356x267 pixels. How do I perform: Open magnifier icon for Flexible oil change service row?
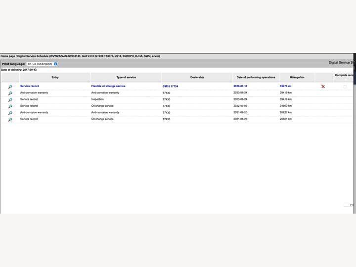[x=10, y=87]
